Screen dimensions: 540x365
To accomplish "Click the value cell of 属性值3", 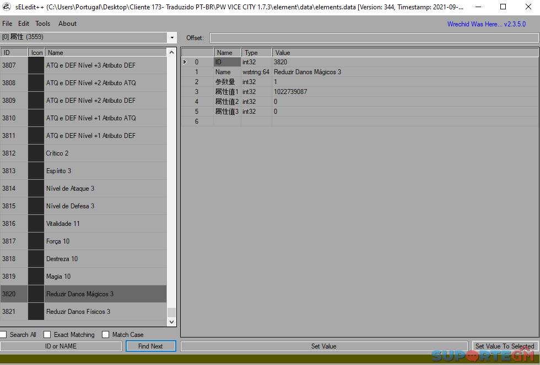I will (x=406, y=112).
